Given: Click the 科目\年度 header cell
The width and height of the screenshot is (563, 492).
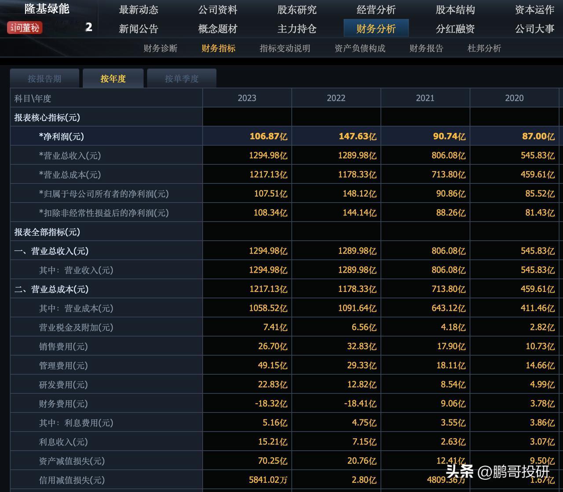Looking at the screenshot, I should coord(106,98).
